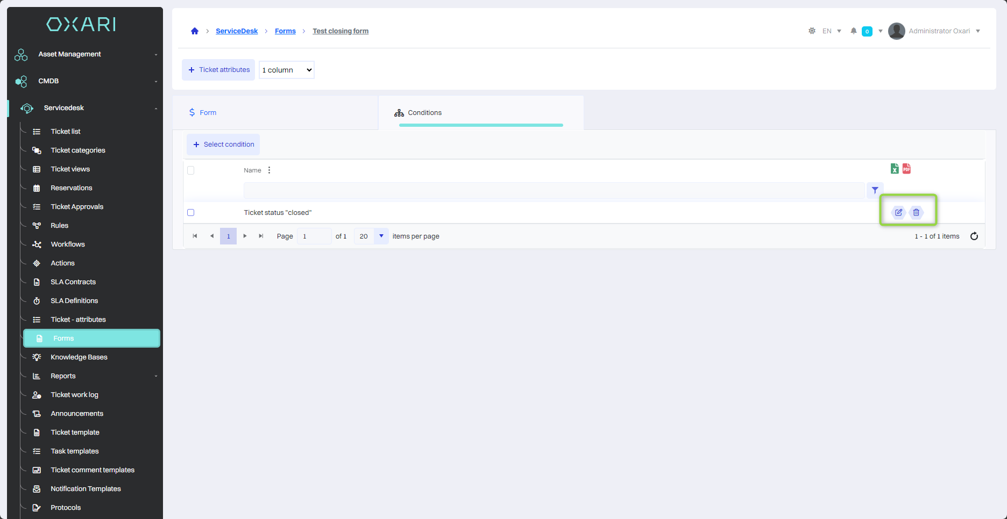Screen dimensions: 1007x519
Task: Expand the Asset Management menu
Action: [x=86, y=54]
